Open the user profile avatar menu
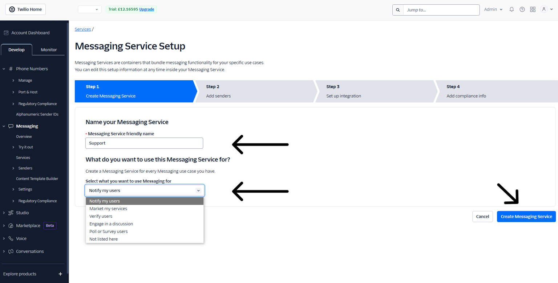This screenshot has height=283, width=558. pos(546,9)
